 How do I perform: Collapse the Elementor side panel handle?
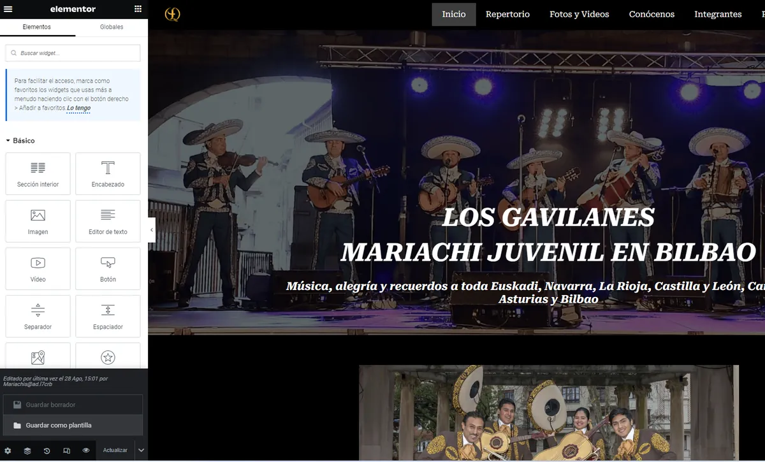(x=152, y=230)
